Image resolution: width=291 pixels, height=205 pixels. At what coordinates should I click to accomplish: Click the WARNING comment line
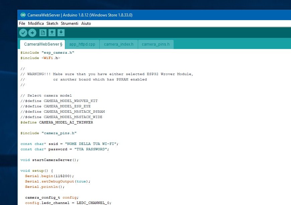[x=107, y=74]
